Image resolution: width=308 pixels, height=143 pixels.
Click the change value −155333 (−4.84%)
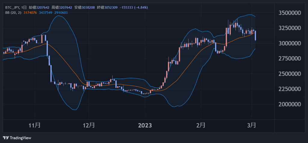pyautogui.click(x=134, y=7)
